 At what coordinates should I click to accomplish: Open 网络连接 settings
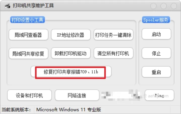coord(77,95)
